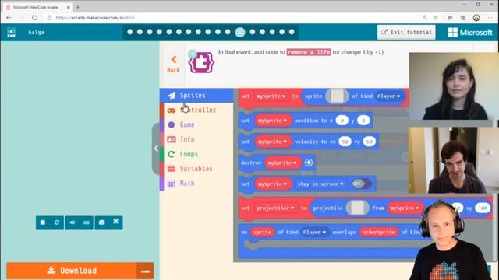This screenshot has width=499, height=280.
Task: Click the plus icon on destroy mySprite block
Action: (309, 163)
